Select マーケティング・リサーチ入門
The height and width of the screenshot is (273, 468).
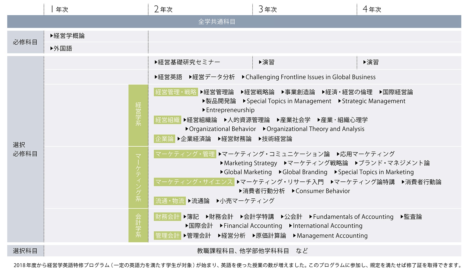pos(280,182)
